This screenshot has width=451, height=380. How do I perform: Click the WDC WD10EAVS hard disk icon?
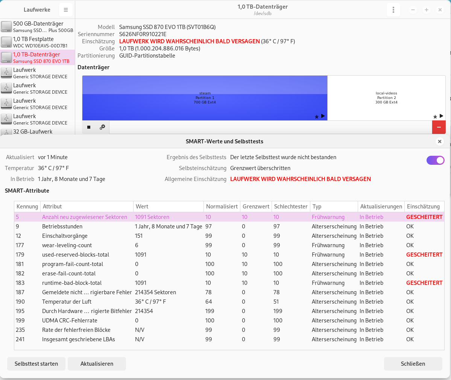(x=6, y=42)
